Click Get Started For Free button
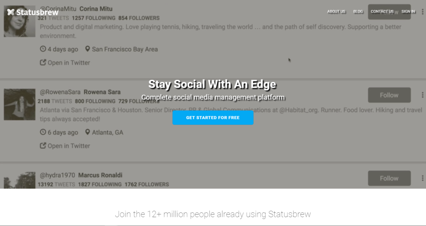426x226 pixels. pos(213,118)
